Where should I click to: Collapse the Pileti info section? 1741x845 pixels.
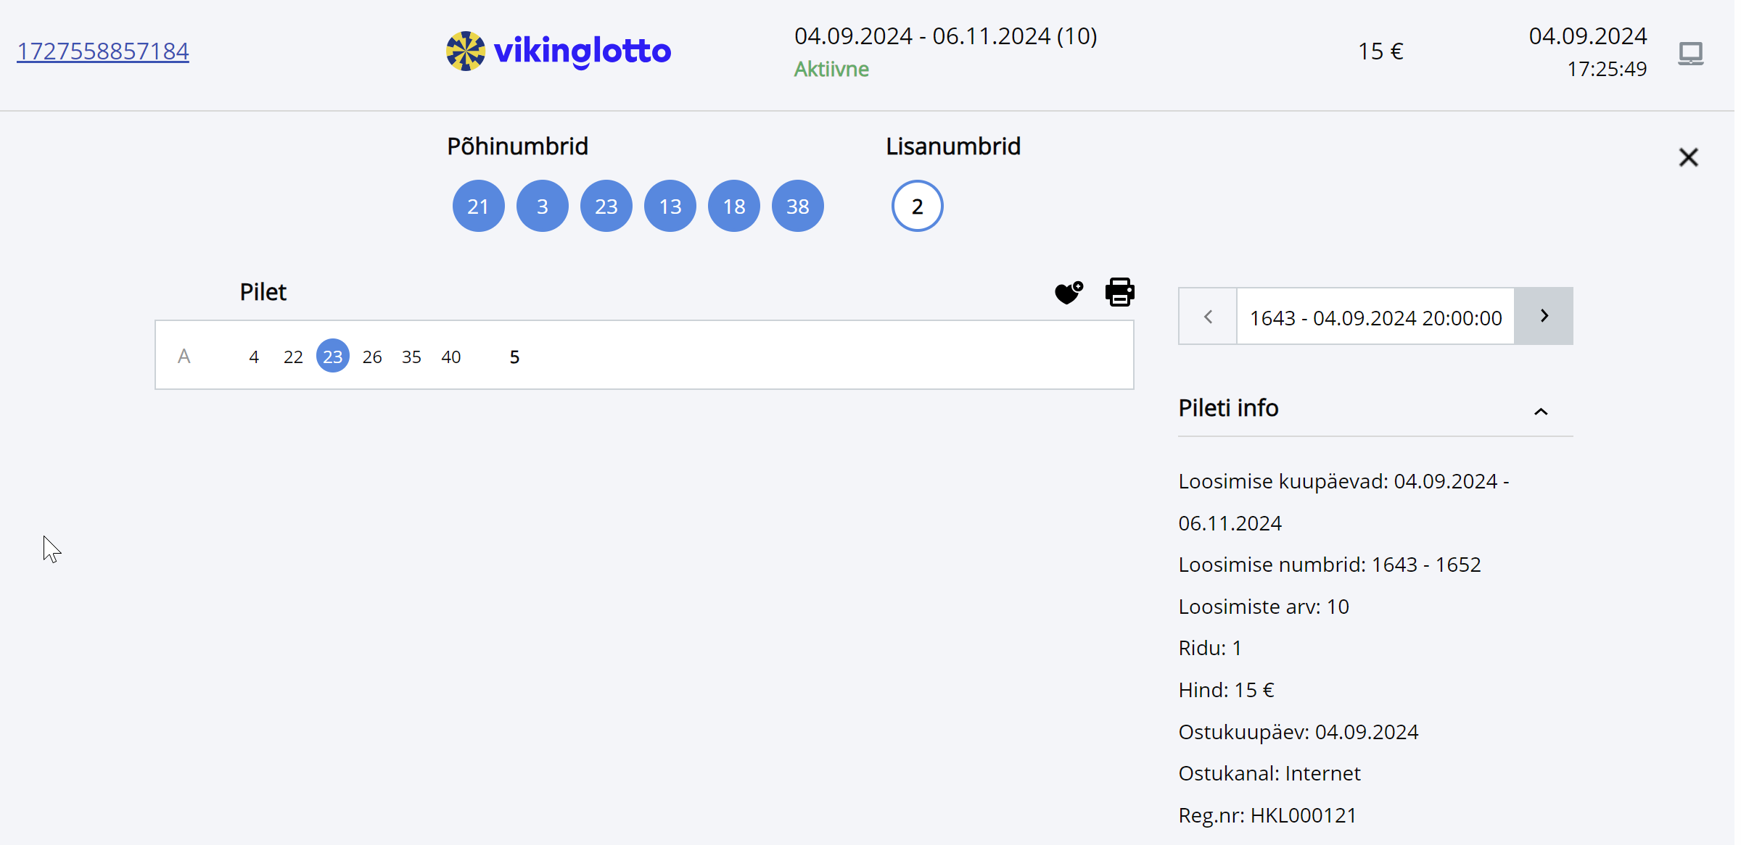tap(1541, 411)
